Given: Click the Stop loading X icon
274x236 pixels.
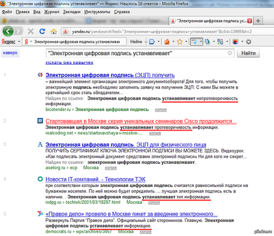Looking at the screenshot, I should [x=31, y=31].
